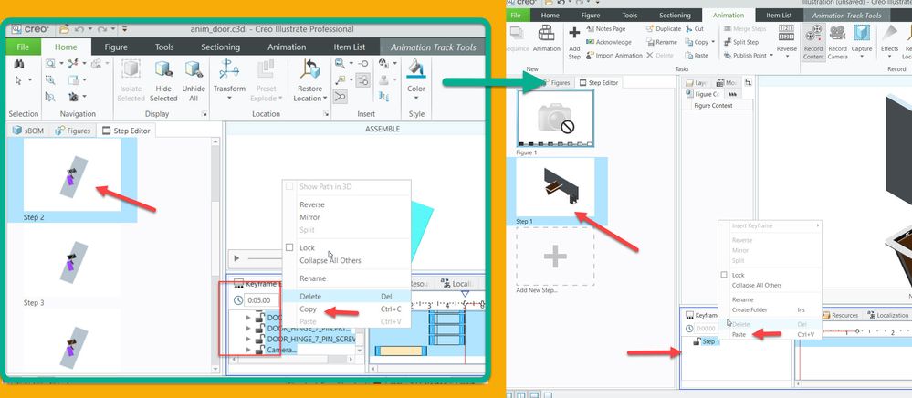This screenshot has width=912, height=398.
Task: Click Duplicate in the Tasks group
Action: coord(663,28)
